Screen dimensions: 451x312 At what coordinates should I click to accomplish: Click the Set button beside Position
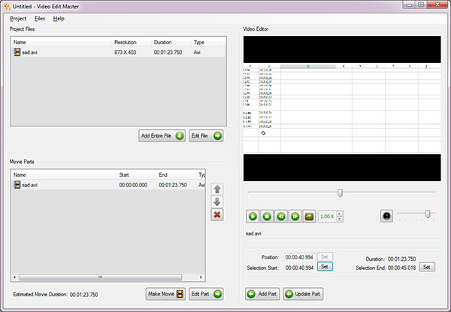(x=325, y=256)
